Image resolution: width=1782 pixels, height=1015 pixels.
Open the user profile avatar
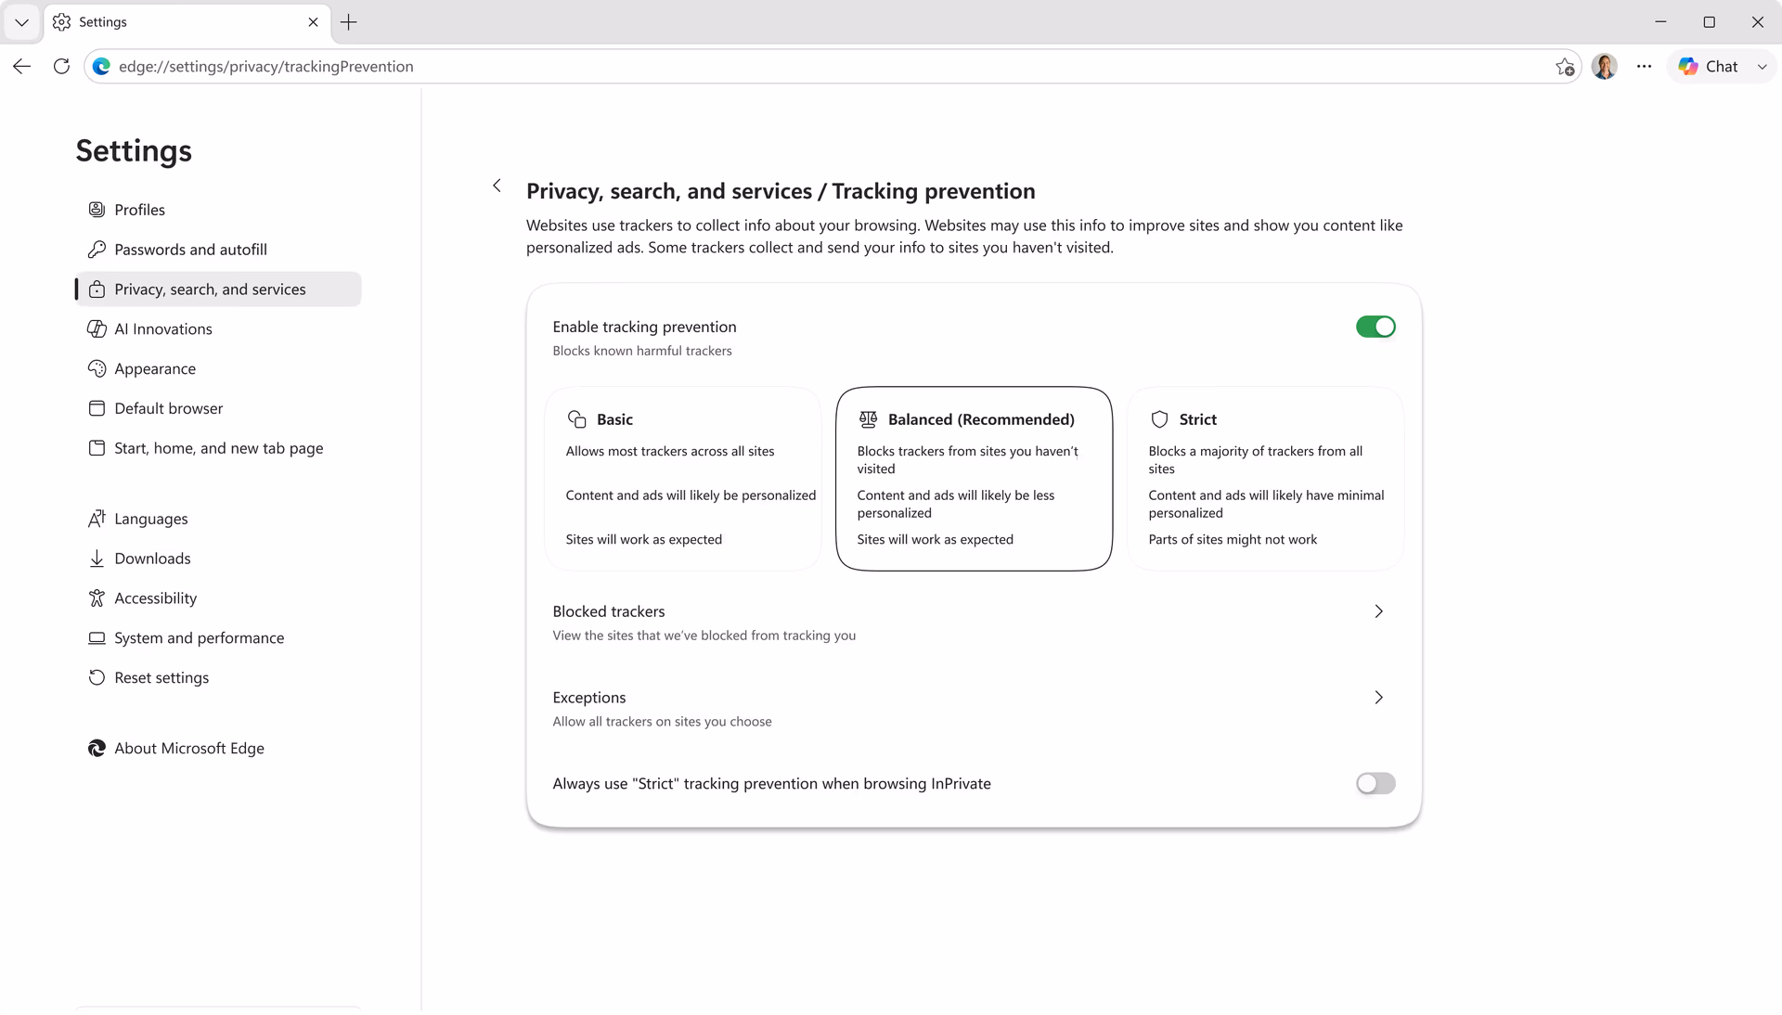(x=1605, y=67)
